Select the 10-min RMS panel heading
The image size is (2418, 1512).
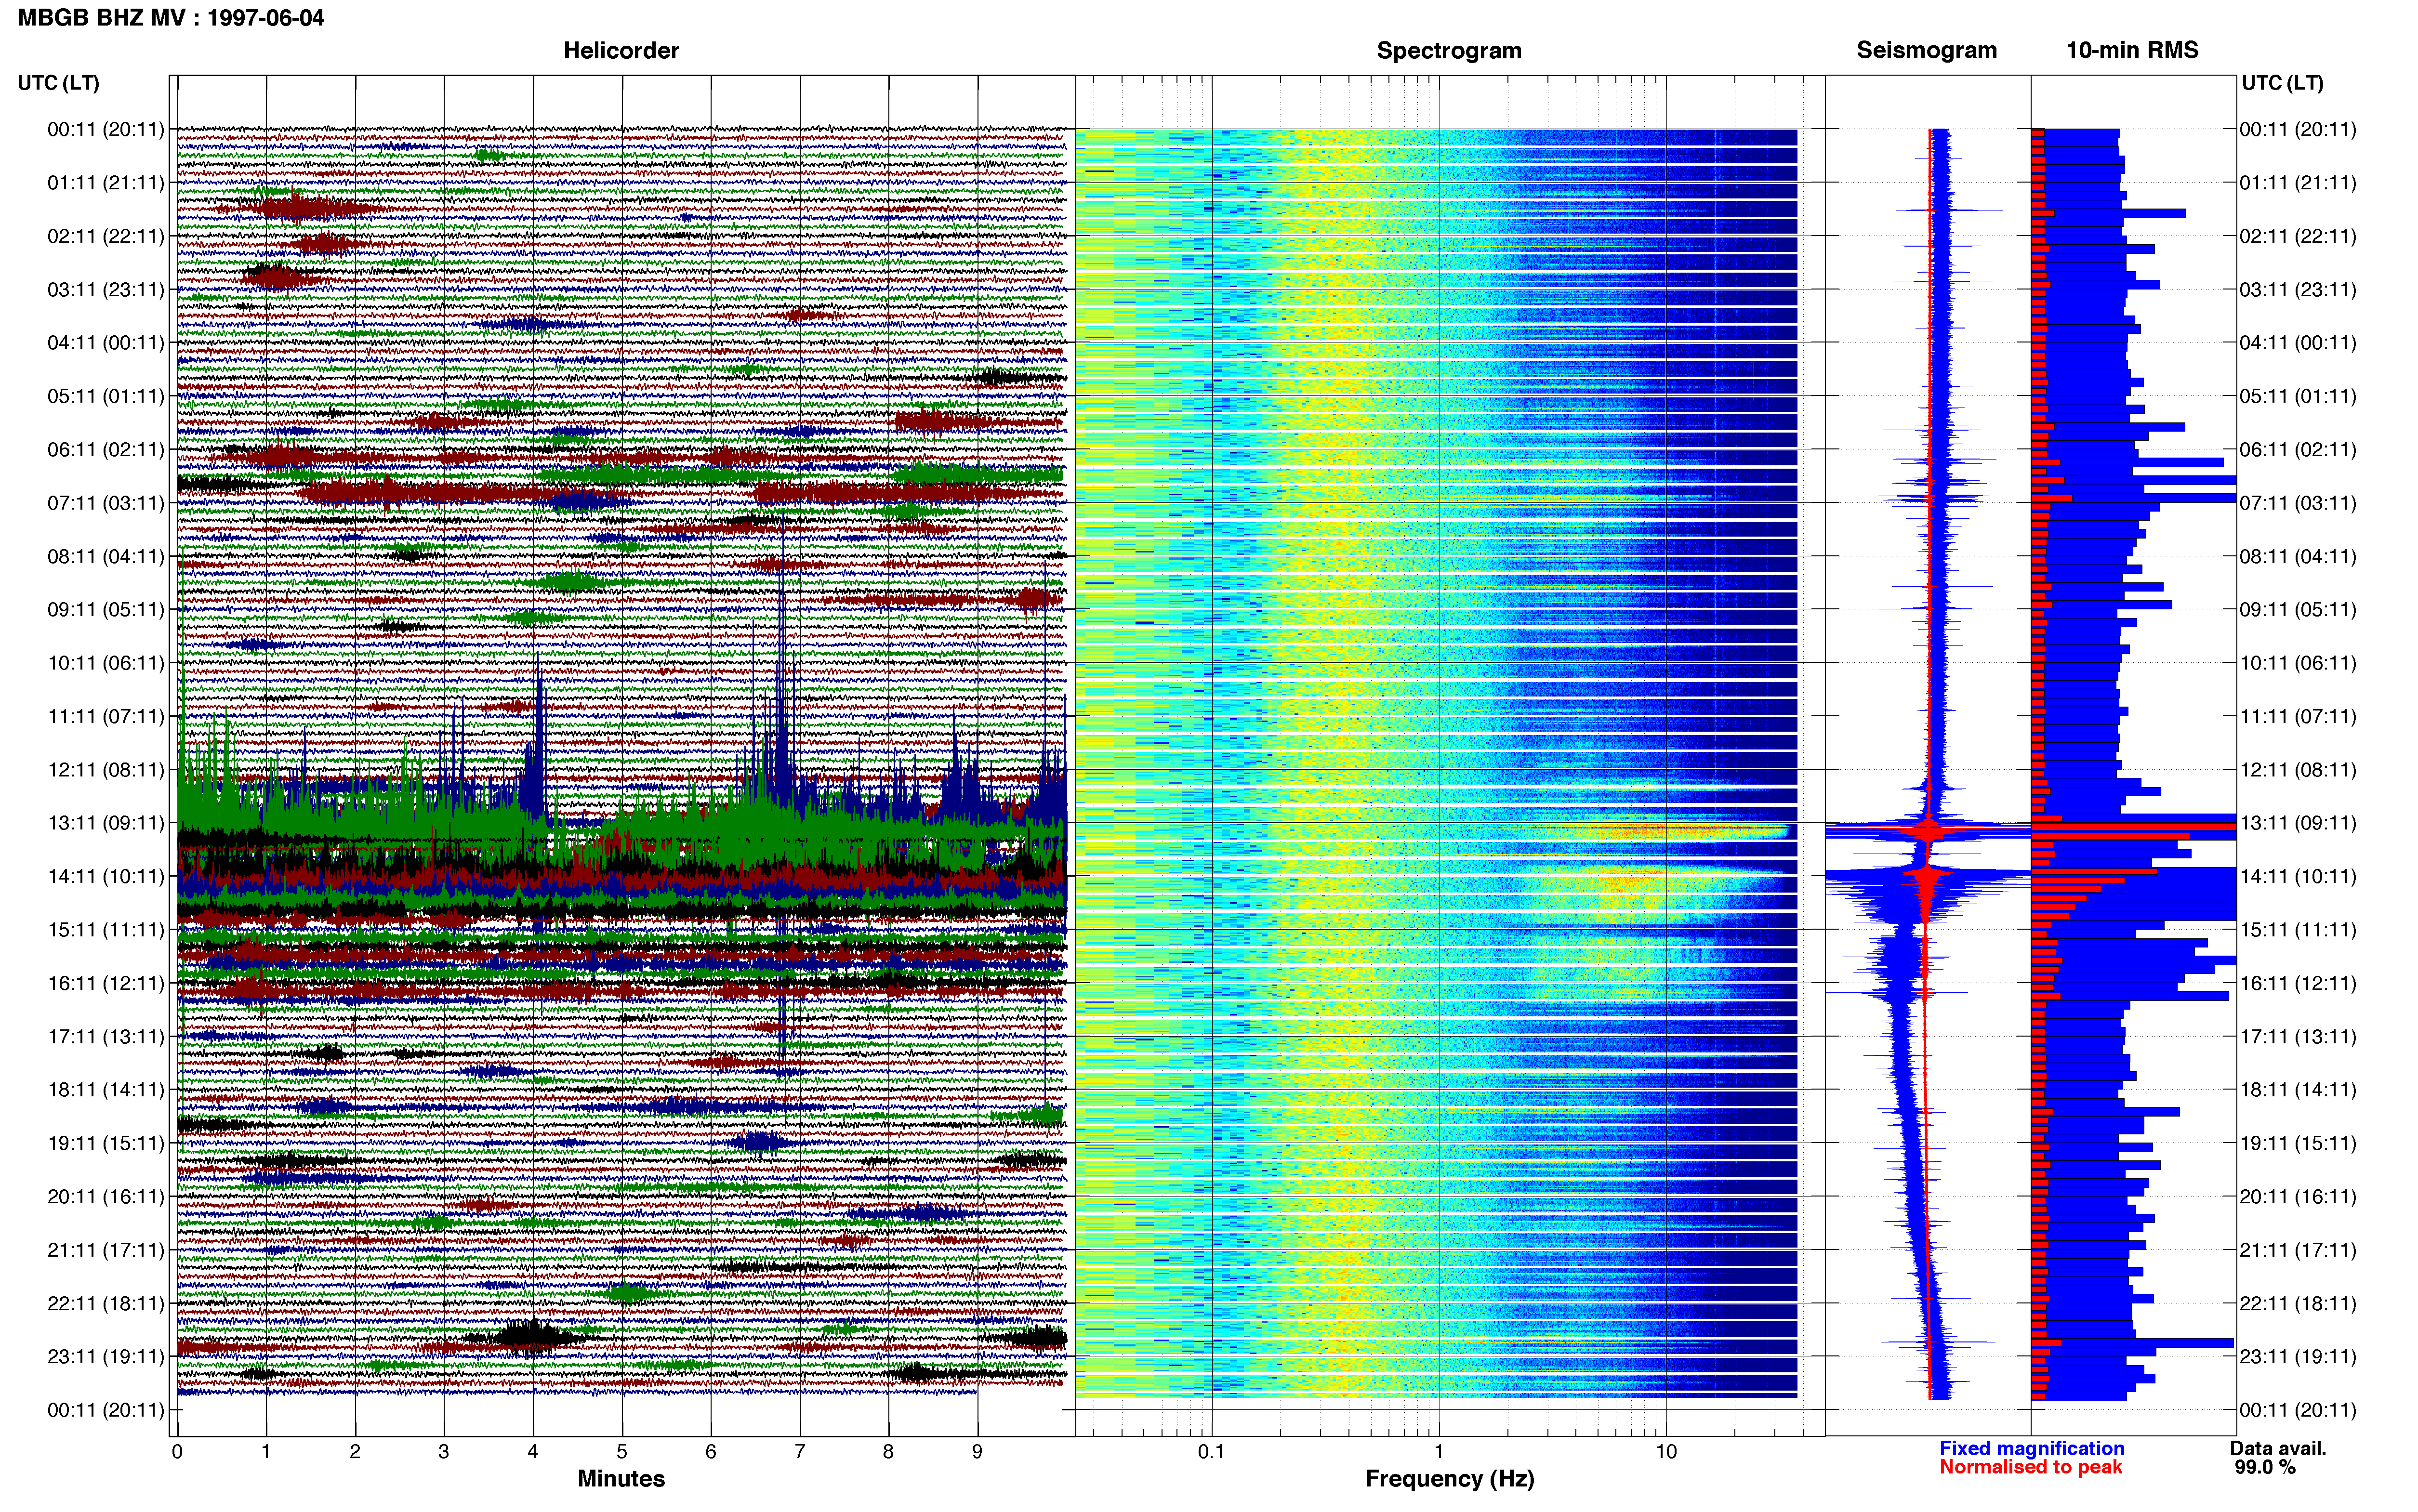click(x=2132, y=50)
